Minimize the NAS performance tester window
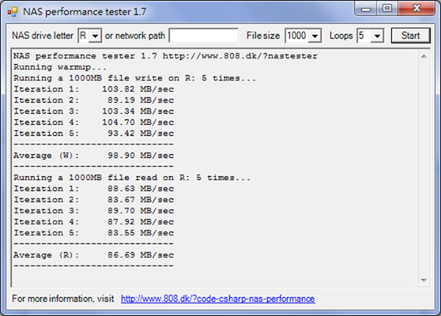The image size is (441, 316). [x=366, y=9]
